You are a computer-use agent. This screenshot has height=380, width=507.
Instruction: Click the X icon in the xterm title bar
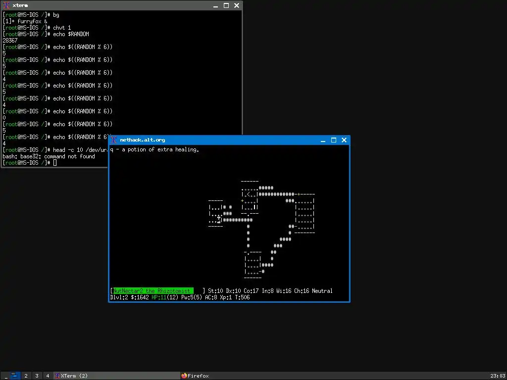[6, 5]
